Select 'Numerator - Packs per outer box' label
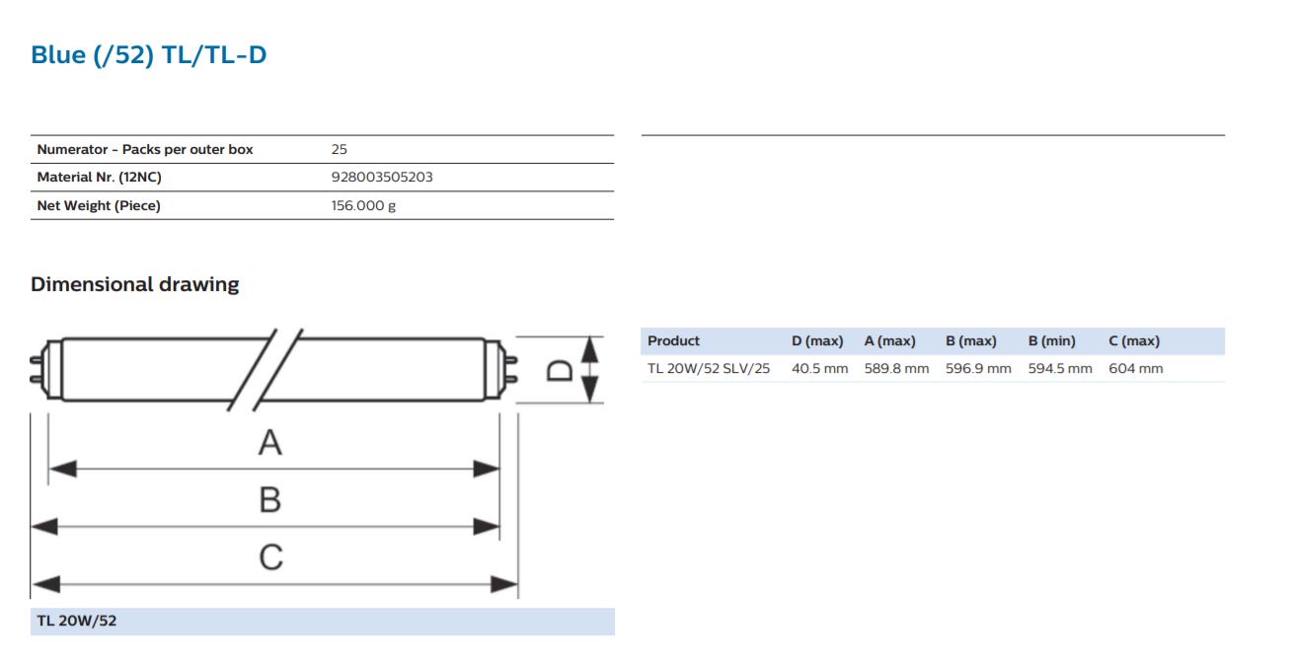The height and width of the screenshot is (664, 1290). (x=145, y=149)
